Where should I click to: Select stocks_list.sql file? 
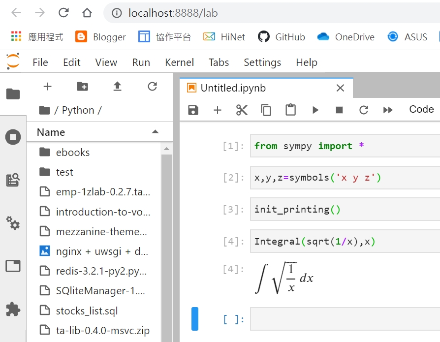pyautogui.click(x=94, y=311)
